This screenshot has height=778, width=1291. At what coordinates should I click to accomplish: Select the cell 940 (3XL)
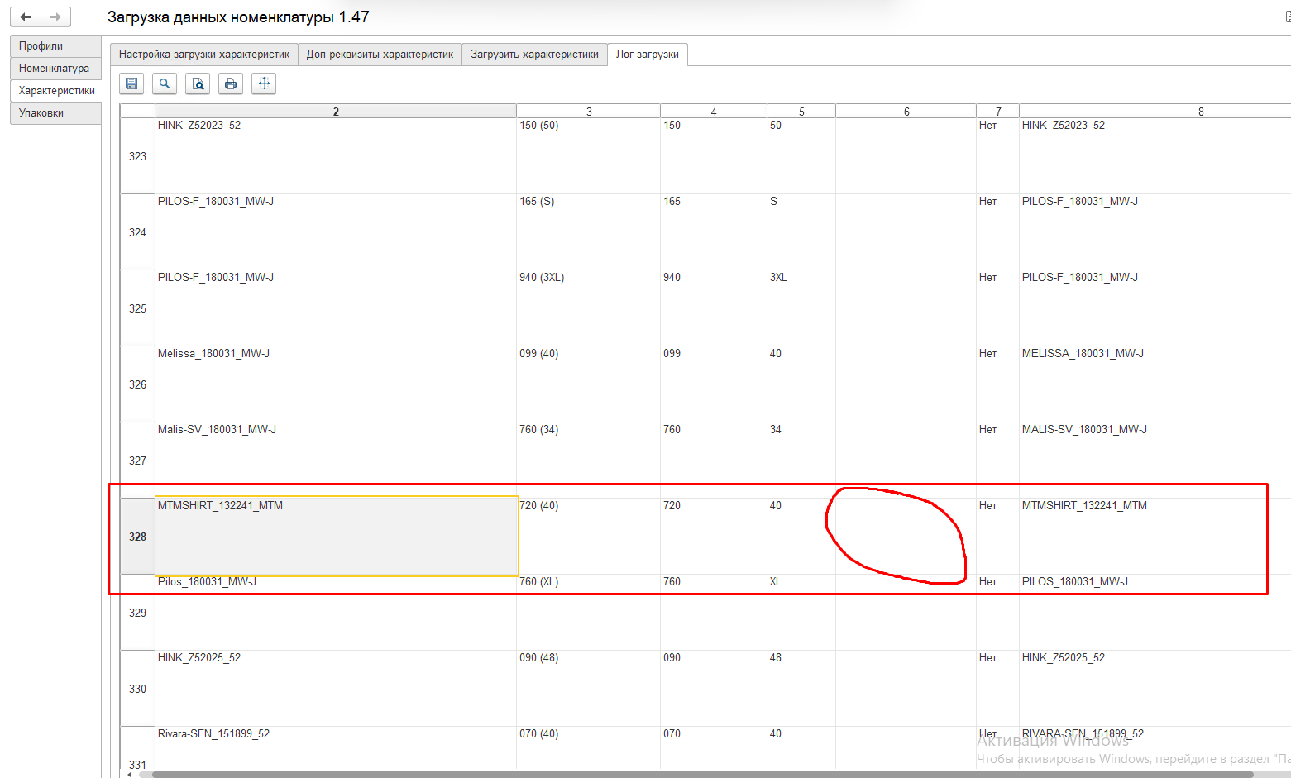click(589, 308)
